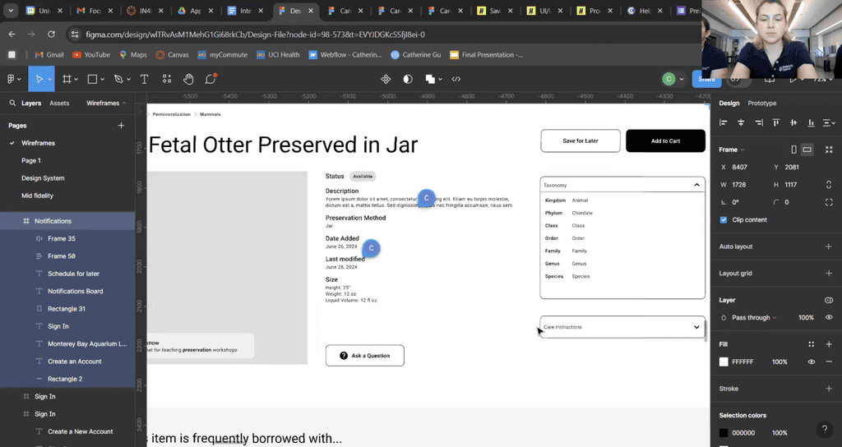Switch to the Prototype tab
The height and width of the screenshot is (447, 842).
[762, 103]
